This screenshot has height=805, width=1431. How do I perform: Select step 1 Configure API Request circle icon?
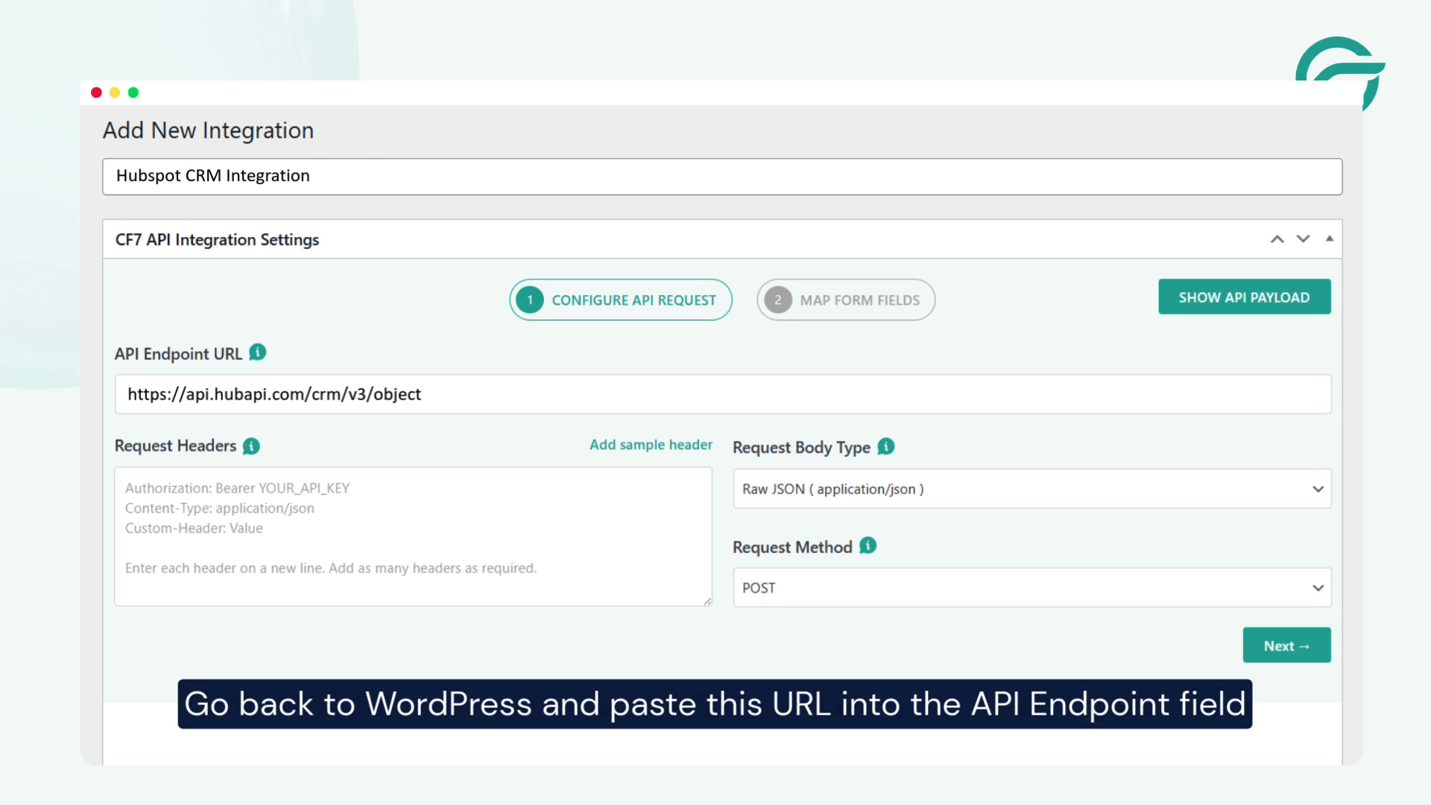pos(529,300)
